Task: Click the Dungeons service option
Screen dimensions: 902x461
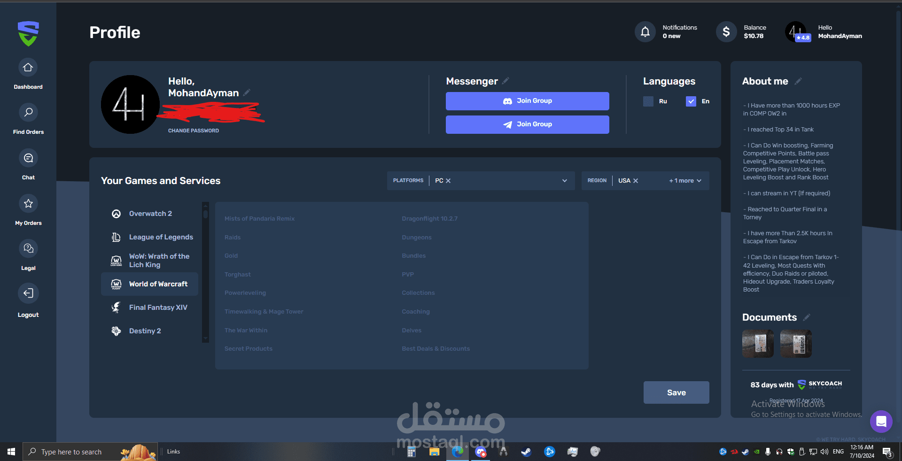Action: [417, 238]
